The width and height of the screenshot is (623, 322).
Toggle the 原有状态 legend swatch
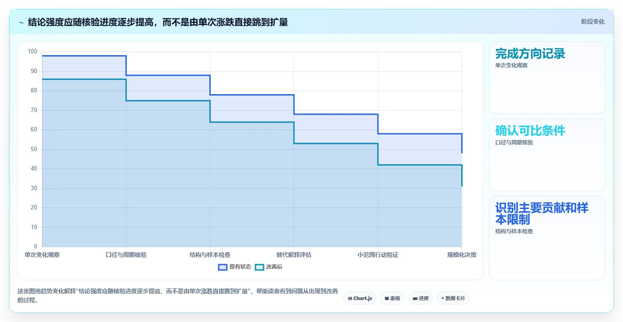[x=223, y=267]
